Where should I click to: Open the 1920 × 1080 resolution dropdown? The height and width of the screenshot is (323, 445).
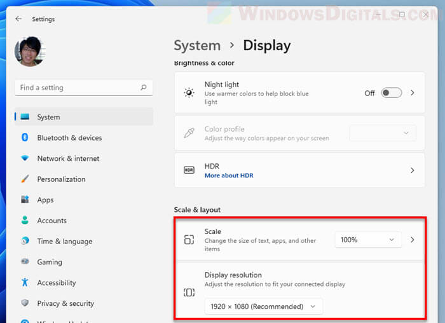point(263,306)
